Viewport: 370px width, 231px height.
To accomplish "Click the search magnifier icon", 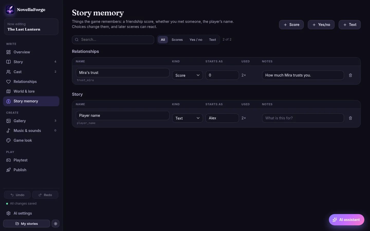I will point(77,40).
